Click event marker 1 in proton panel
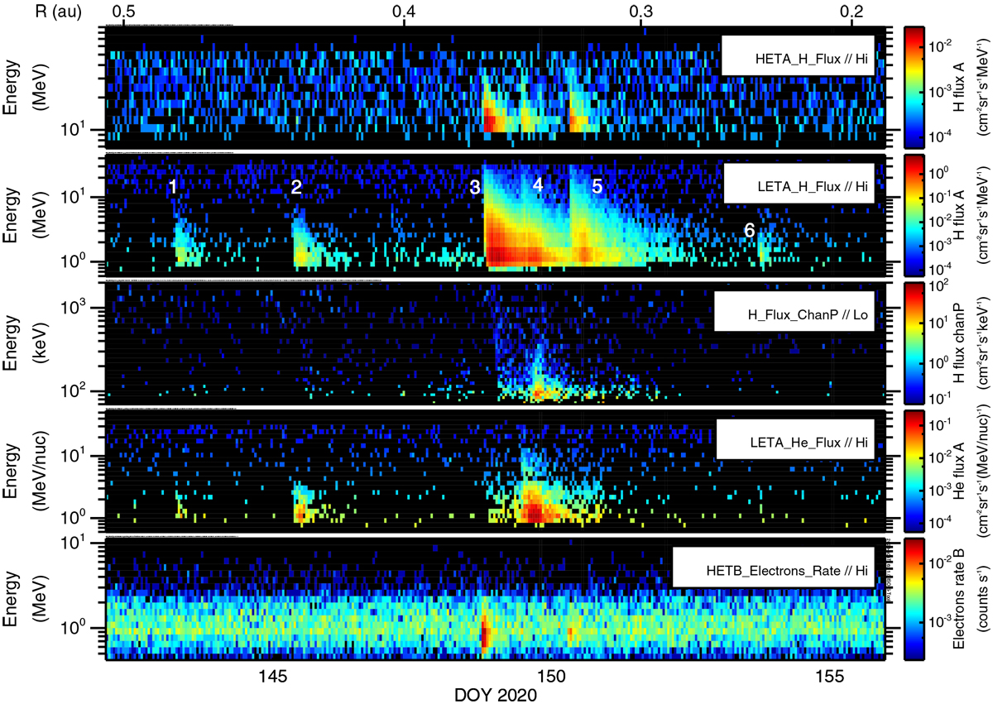This screenshot has width=993, height=704. [173, 187]
